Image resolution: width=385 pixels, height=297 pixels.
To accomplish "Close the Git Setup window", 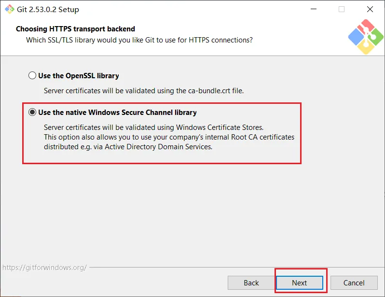I will [370, 9].
